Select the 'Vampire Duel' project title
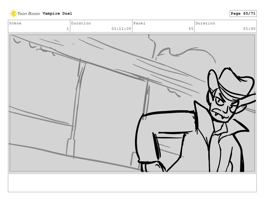Viewport: 265px width, 204px height. 57,13
